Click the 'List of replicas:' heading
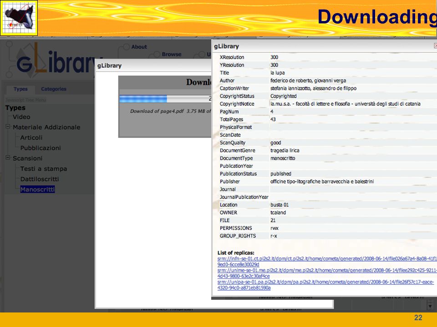This screenshot has width=437, height=327. (236, 253)
